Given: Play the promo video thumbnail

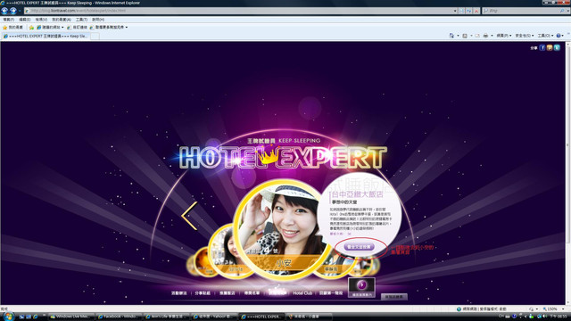Looking at the screenshot, I should [x=361, y=287].
